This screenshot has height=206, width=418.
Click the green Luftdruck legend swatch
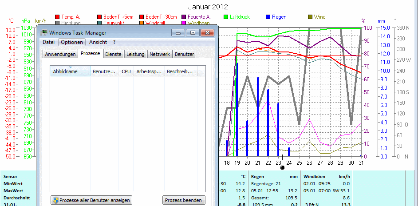point(226,17)
